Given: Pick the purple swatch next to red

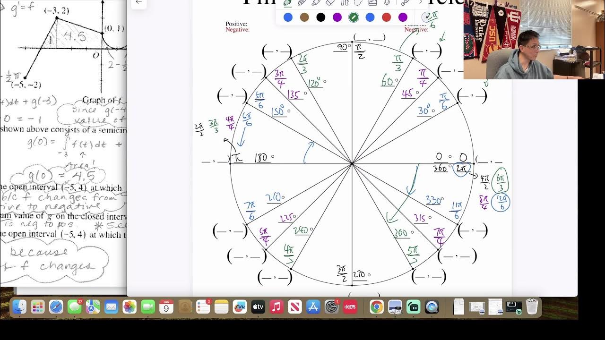Looking at the screenshot, I should [x=403, y=17].
